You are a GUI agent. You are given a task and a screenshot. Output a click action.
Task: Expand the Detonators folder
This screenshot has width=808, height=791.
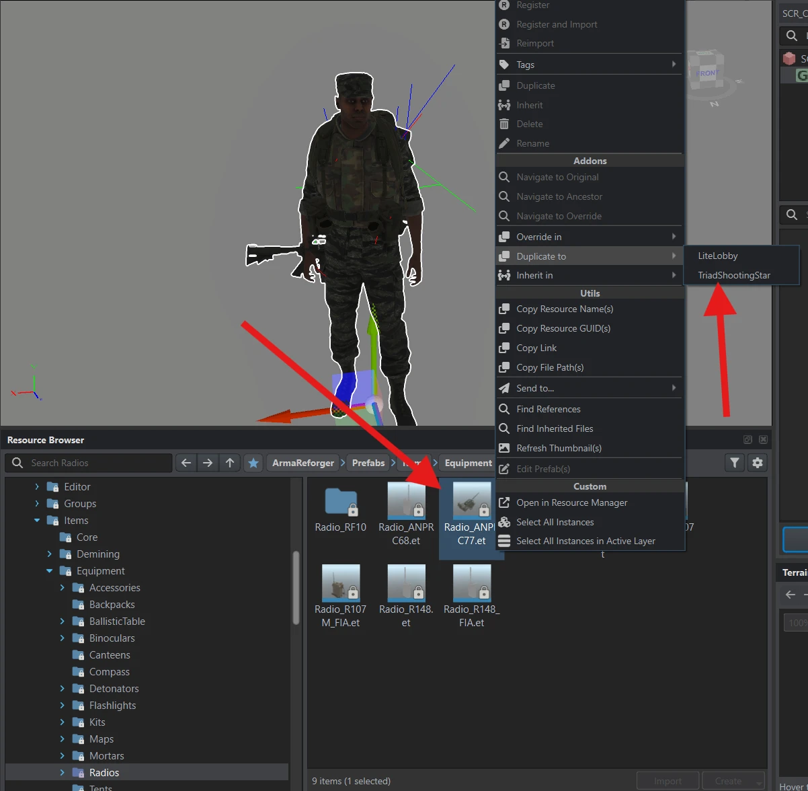click(63, 688)
